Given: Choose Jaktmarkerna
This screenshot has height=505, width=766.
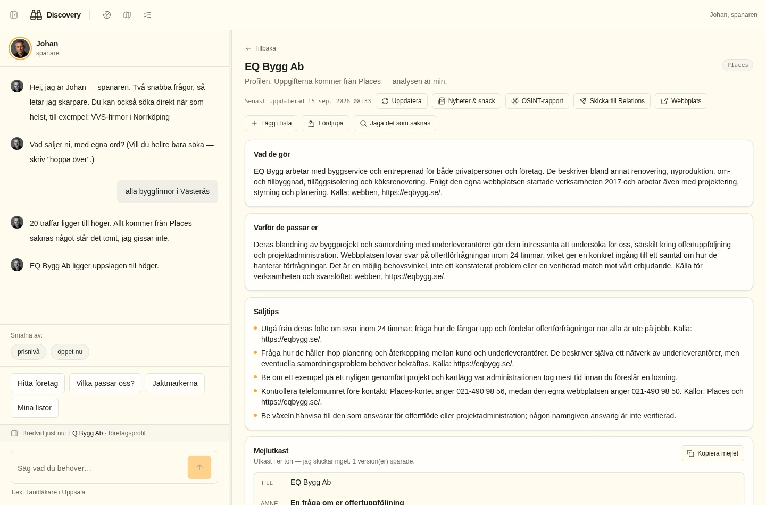Looking at the screenshot, I should point(175,383).
